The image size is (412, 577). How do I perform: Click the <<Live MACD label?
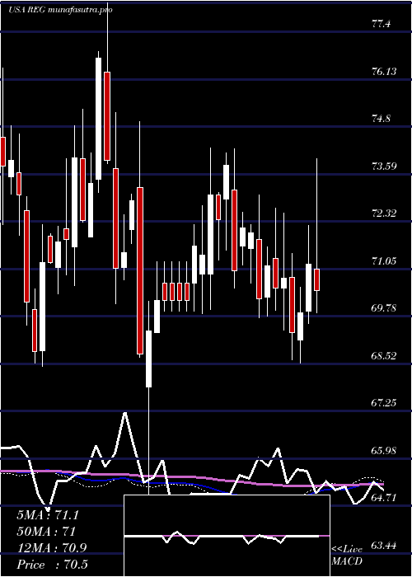click(x=347, y=556)
